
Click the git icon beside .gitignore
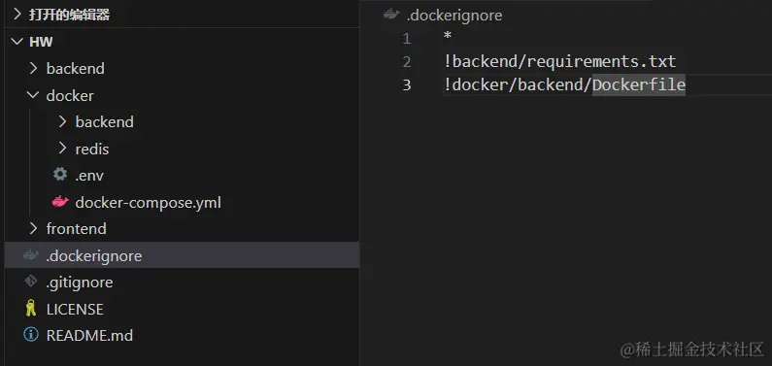(30, 282)
